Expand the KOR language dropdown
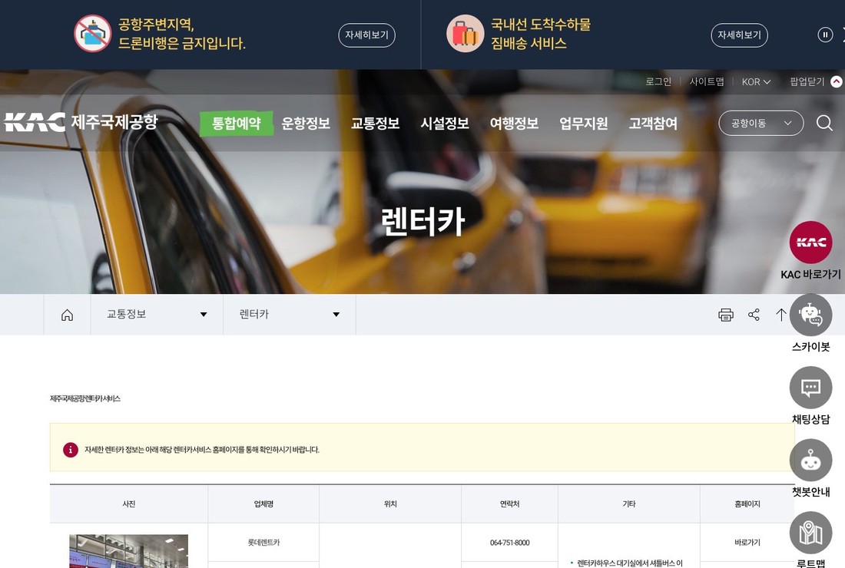This screenshot has width=845, height=568. pyautogui.click(x=756, y=82)
